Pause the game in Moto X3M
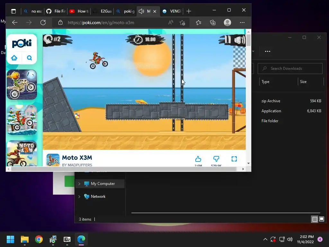 point(228,40)
